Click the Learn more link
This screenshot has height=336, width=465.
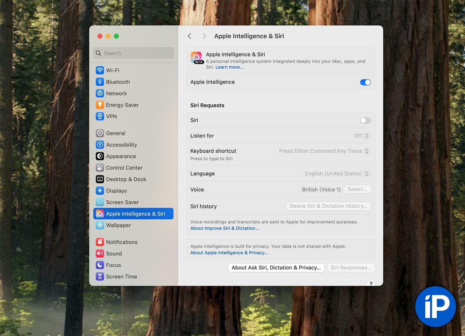pos(229,67)
